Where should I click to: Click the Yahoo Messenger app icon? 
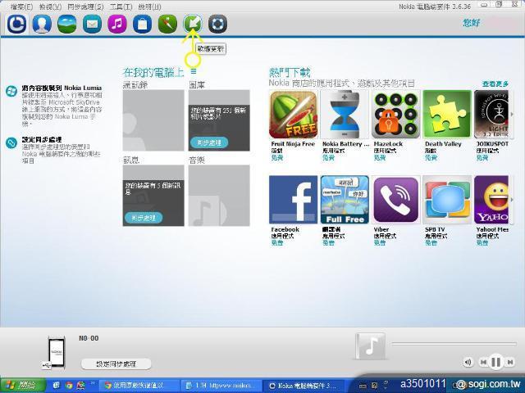(491, 200)
